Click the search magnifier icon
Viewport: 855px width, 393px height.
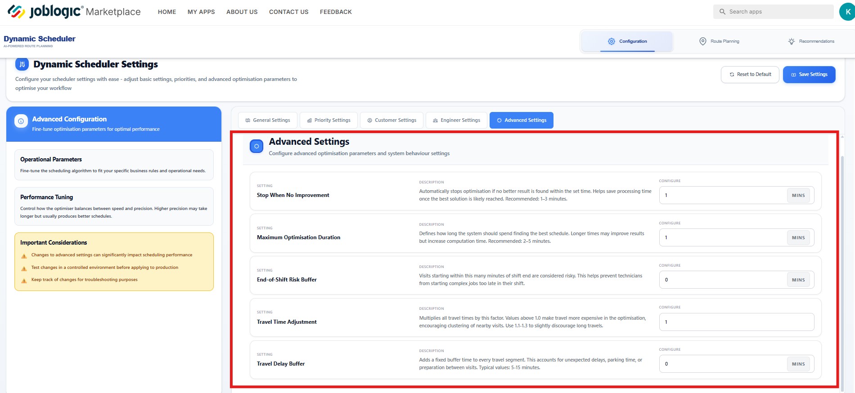[x=722, y=12]
